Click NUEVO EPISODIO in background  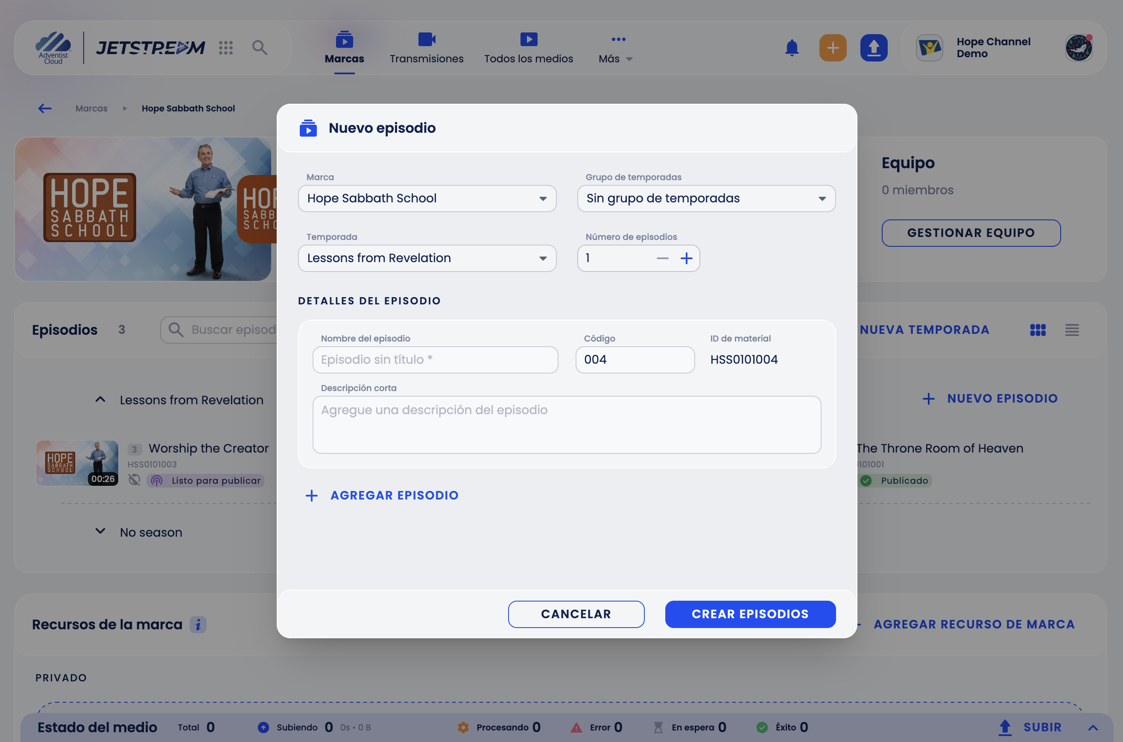(990, 398)
